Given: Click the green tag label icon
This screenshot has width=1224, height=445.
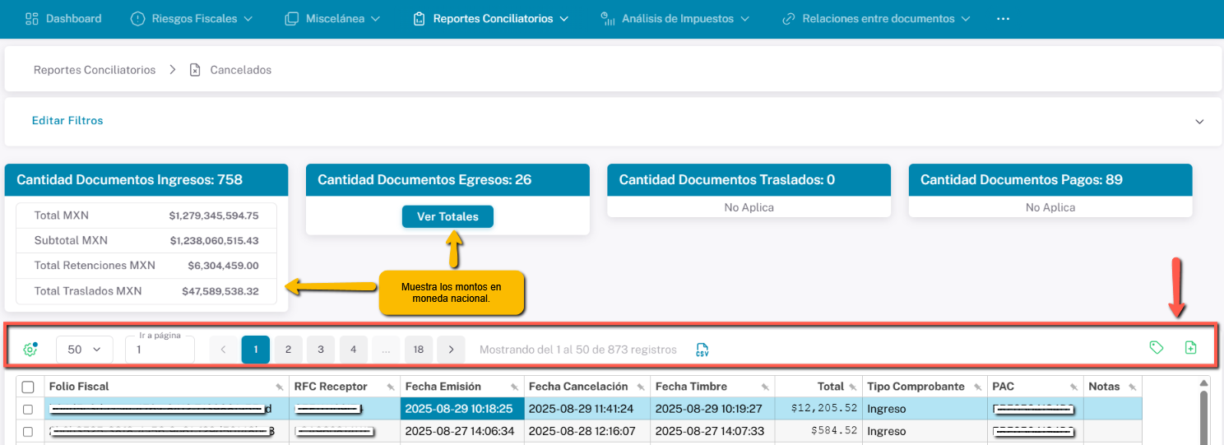Looking at the screenshot, I should click(x=1157, y=348).
